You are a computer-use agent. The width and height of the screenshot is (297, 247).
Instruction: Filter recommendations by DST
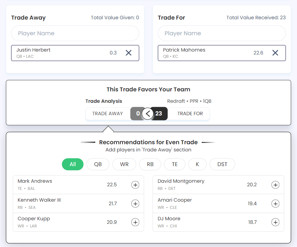pos(222,164)
